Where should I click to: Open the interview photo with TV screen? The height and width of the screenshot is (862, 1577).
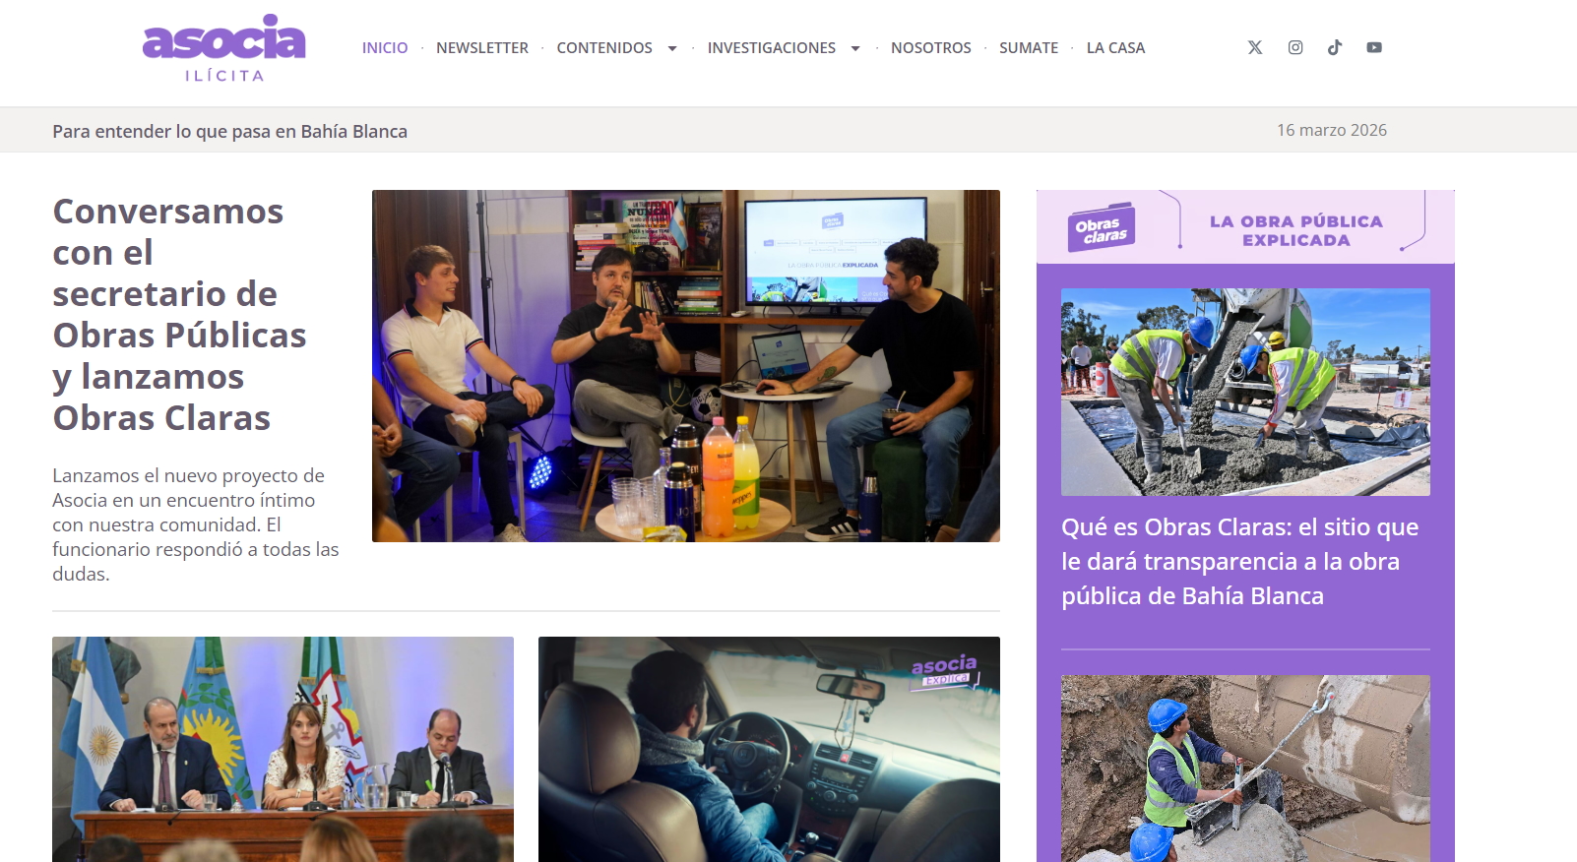coord(686,366)
